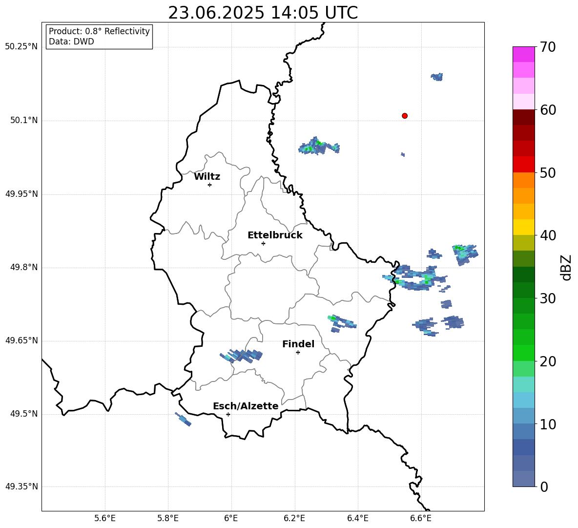Click the Ettelbruck station cross marker
Screen dimensions: 578x528
click(263, 243)
